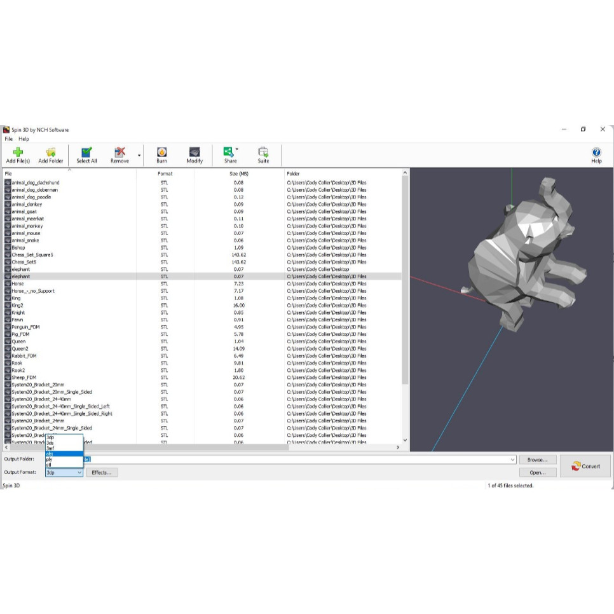The height and width of the screenshot is (614, 614).
Task: Open the File menu
Action: pos(9,139)
